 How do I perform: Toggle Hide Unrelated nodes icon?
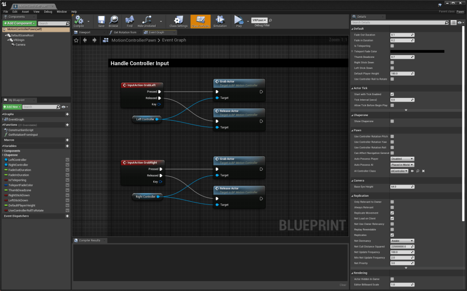click(x=147, y=20)
